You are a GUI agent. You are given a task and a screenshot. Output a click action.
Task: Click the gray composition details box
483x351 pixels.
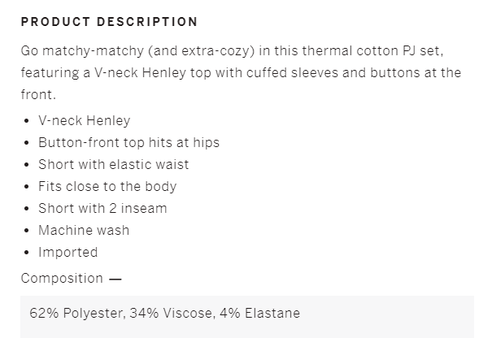click(247, 317)
